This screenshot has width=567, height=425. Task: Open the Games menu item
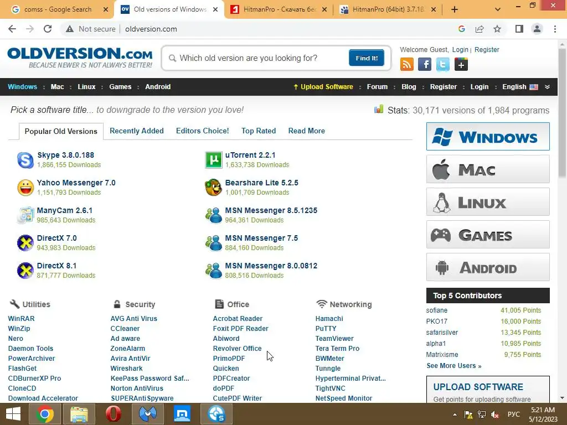pos(120,87)
